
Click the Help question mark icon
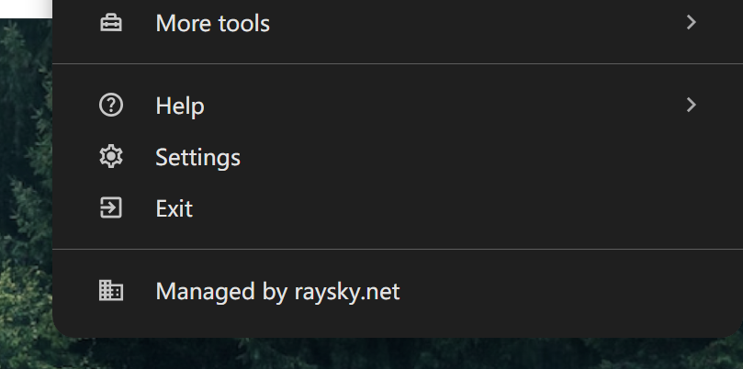[x=110, y=106]
